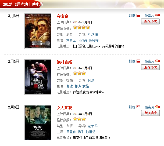Screen dimensions: 164x146
Task: Open the 女人如花 movie title link
Action: (x=64, y=108)
